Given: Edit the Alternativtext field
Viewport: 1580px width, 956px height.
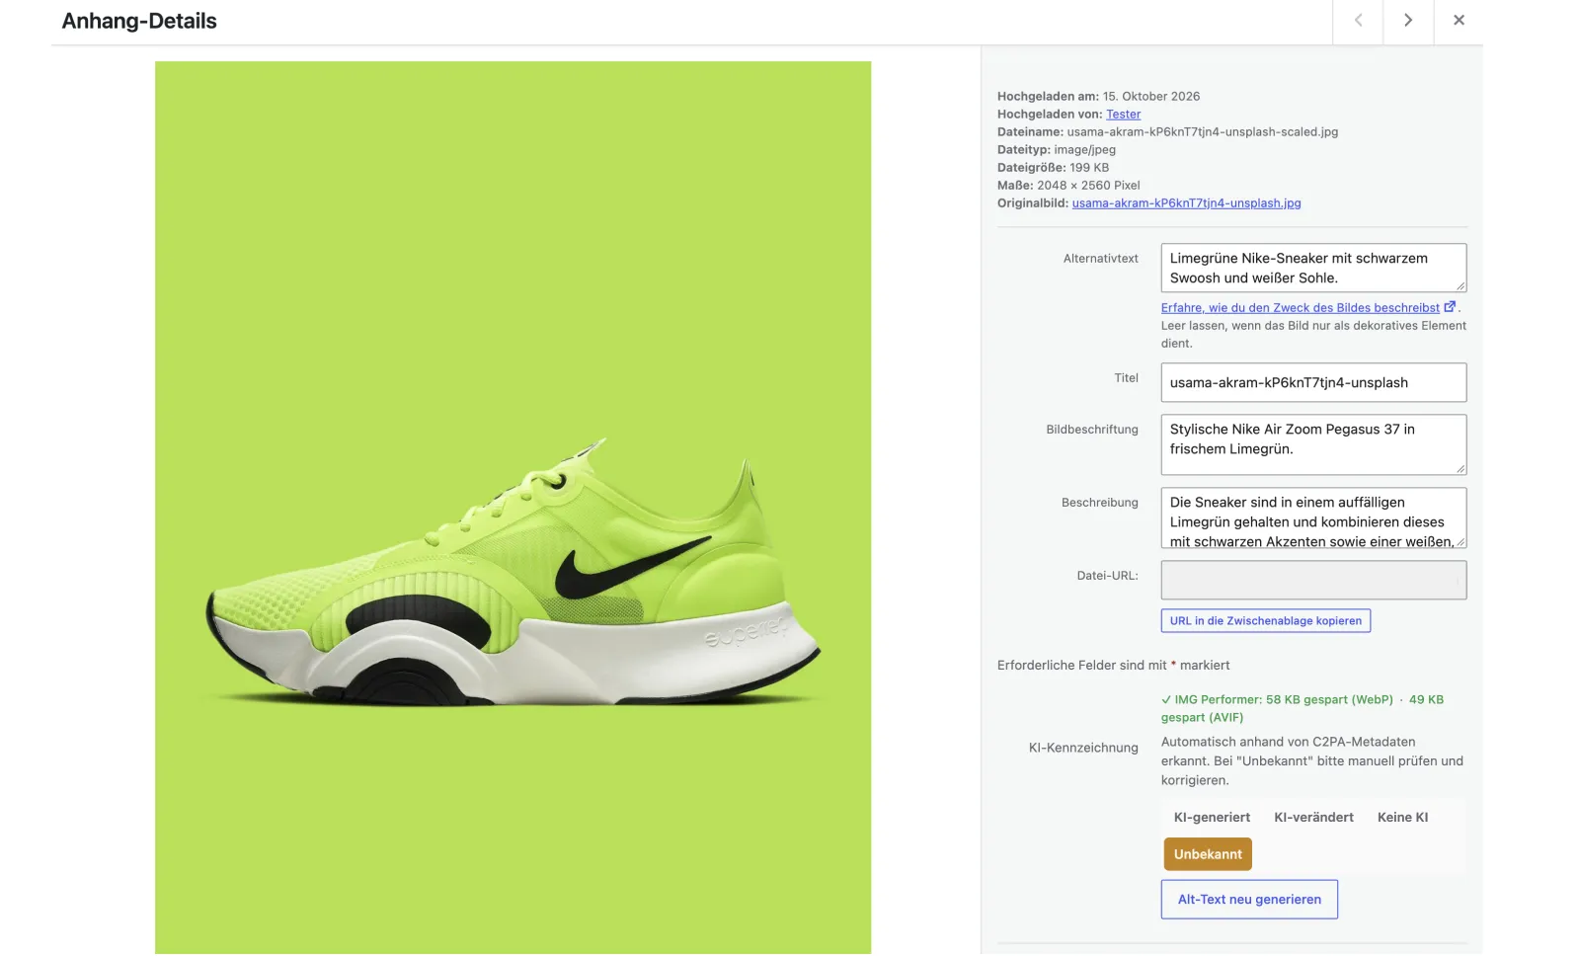Looking at the screenshot, I should pos(1313,268).
